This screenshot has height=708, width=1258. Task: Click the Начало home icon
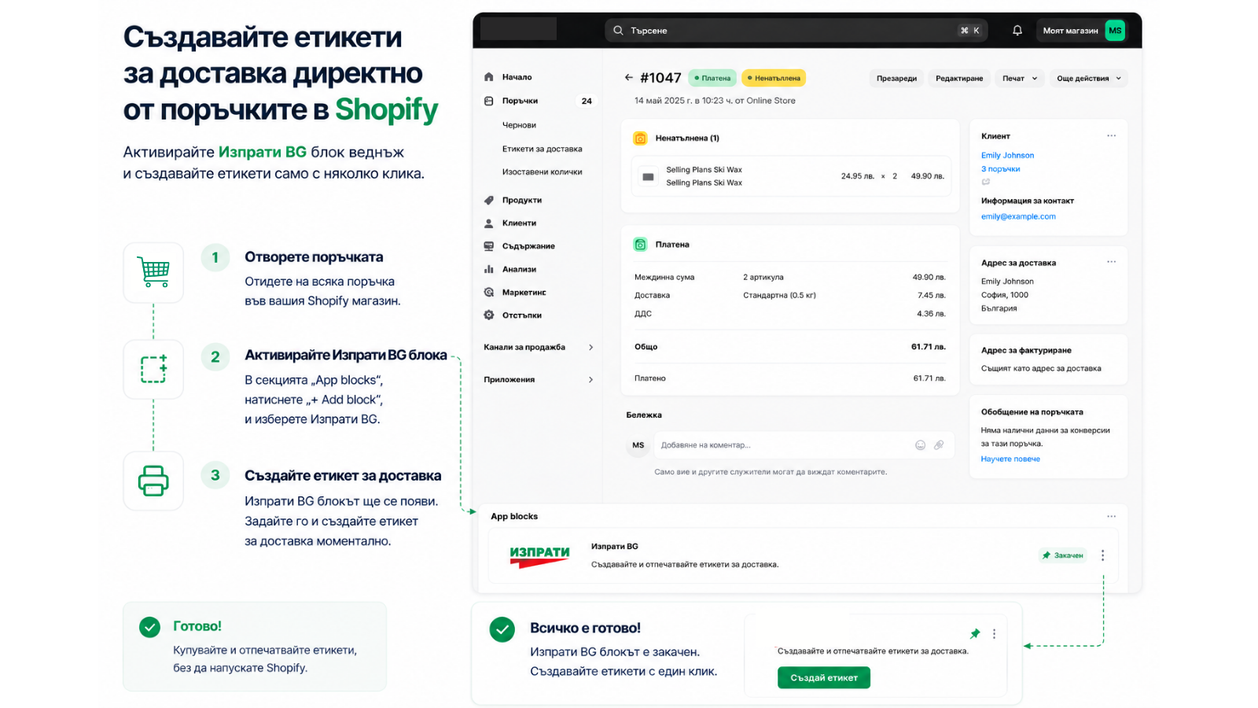coord(489,77)
